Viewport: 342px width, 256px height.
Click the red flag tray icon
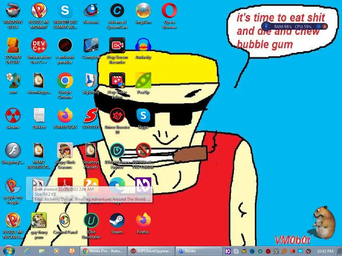point(292,251)
